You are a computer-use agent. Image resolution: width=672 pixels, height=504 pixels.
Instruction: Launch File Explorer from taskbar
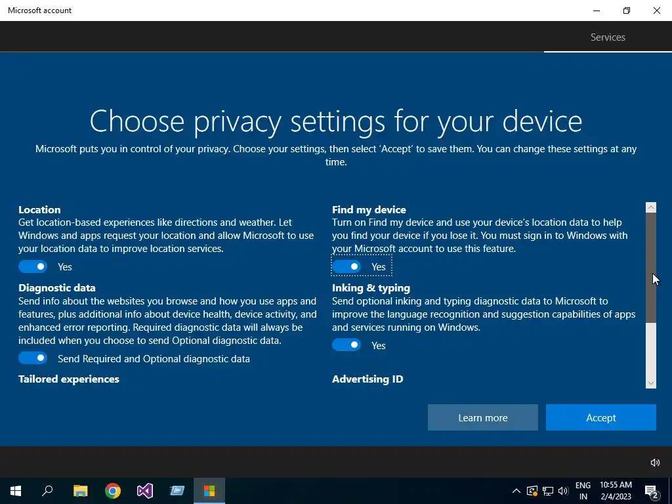(81, 491)
